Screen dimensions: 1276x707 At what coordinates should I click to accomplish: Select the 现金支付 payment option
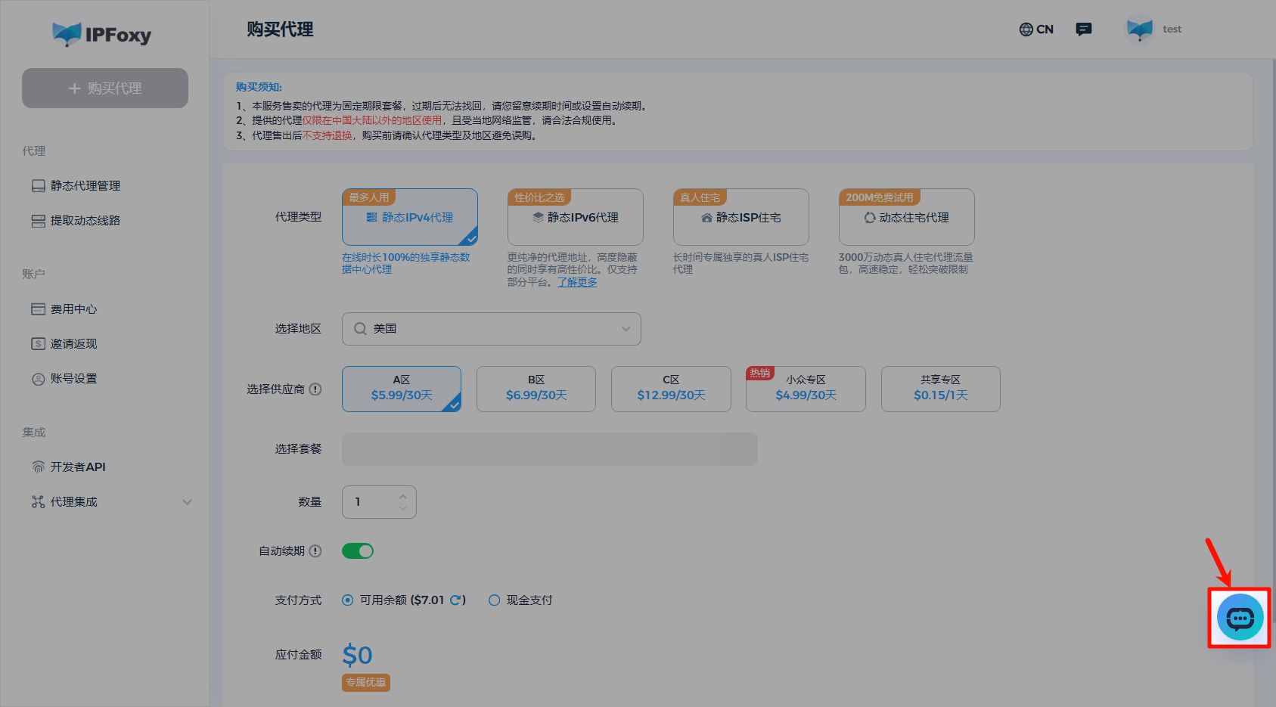(x=495, y=600)
